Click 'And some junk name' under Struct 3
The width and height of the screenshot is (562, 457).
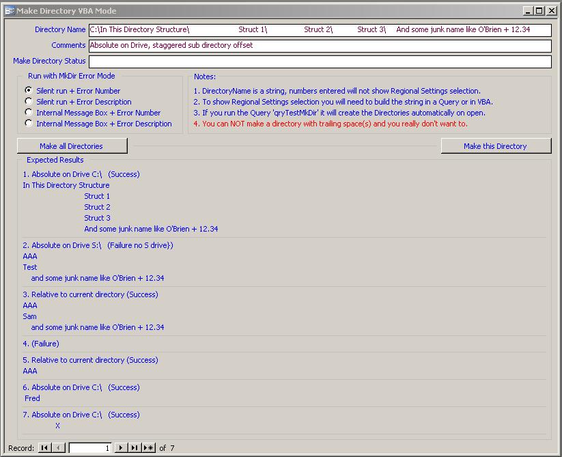pos(151,229)
